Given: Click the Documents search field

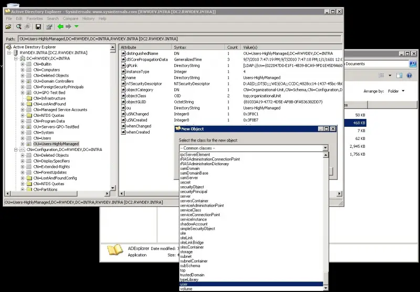Looking at the screenshot, I should (376, 64).
